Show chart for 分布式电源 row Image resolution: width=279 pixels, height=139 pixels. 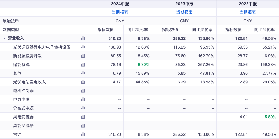(83, 108)
